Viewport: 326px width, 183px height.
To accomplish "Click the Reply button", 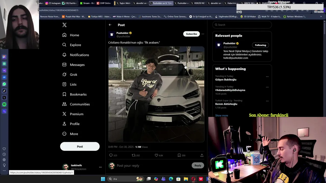I will 198,165.
